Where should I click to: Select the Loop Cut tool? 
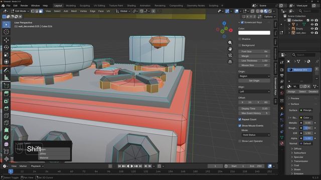click(6, 115)
